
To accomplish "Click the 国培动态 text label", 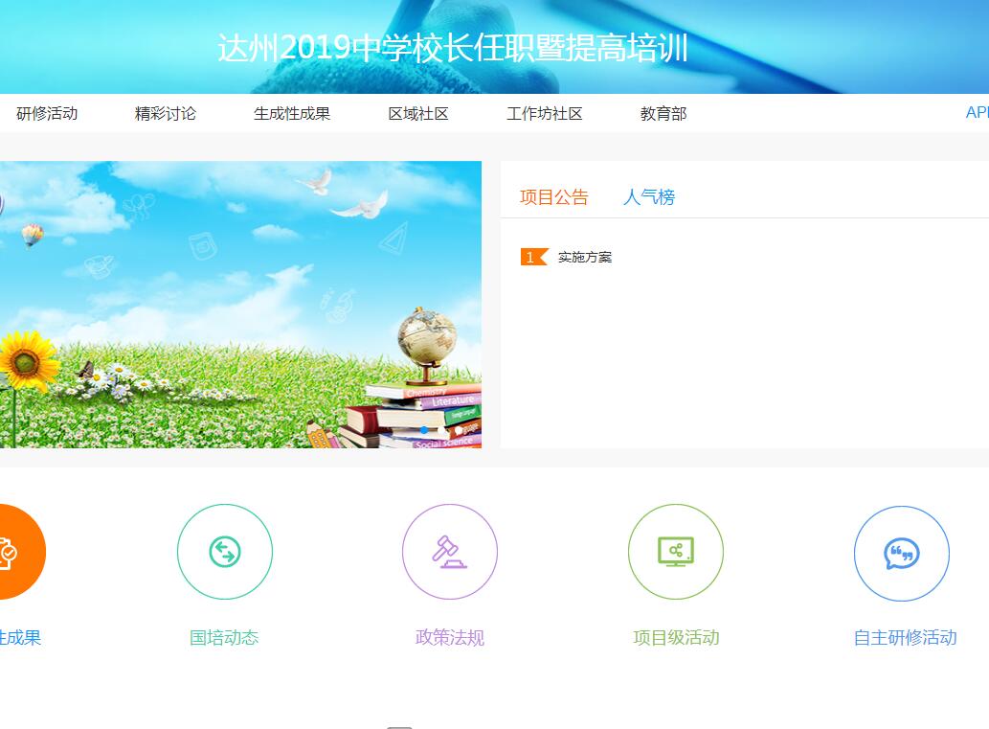I will (225, 637).
